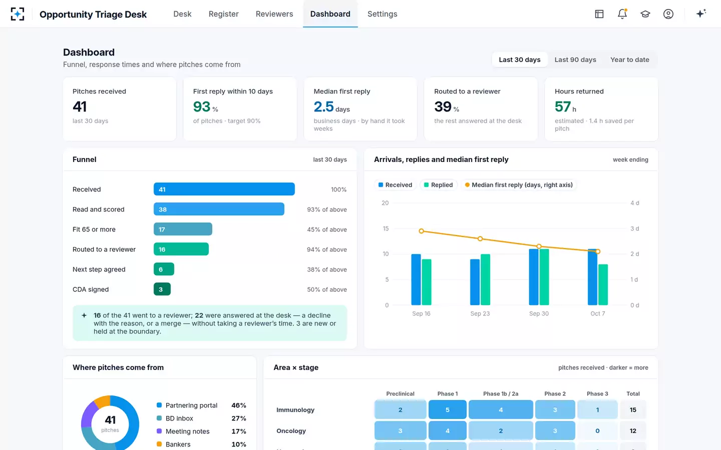Click the Partnering portal blue legend swatch
Screen dimensions: 721x450
159,405
